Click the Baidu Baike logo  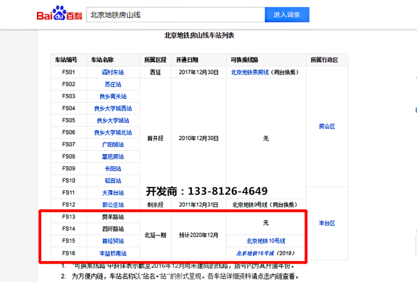(60, 13)
